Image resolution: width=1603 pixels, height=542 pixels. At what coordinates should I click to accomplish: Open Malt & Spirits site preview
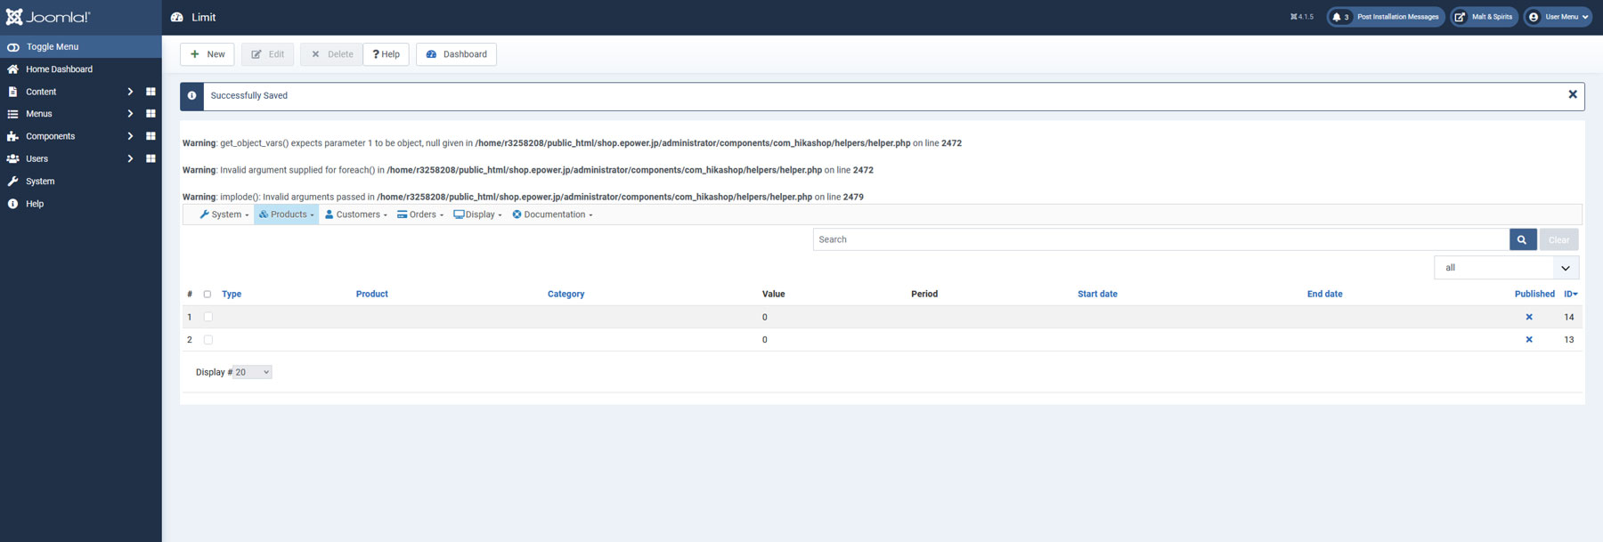point(1484,17)
